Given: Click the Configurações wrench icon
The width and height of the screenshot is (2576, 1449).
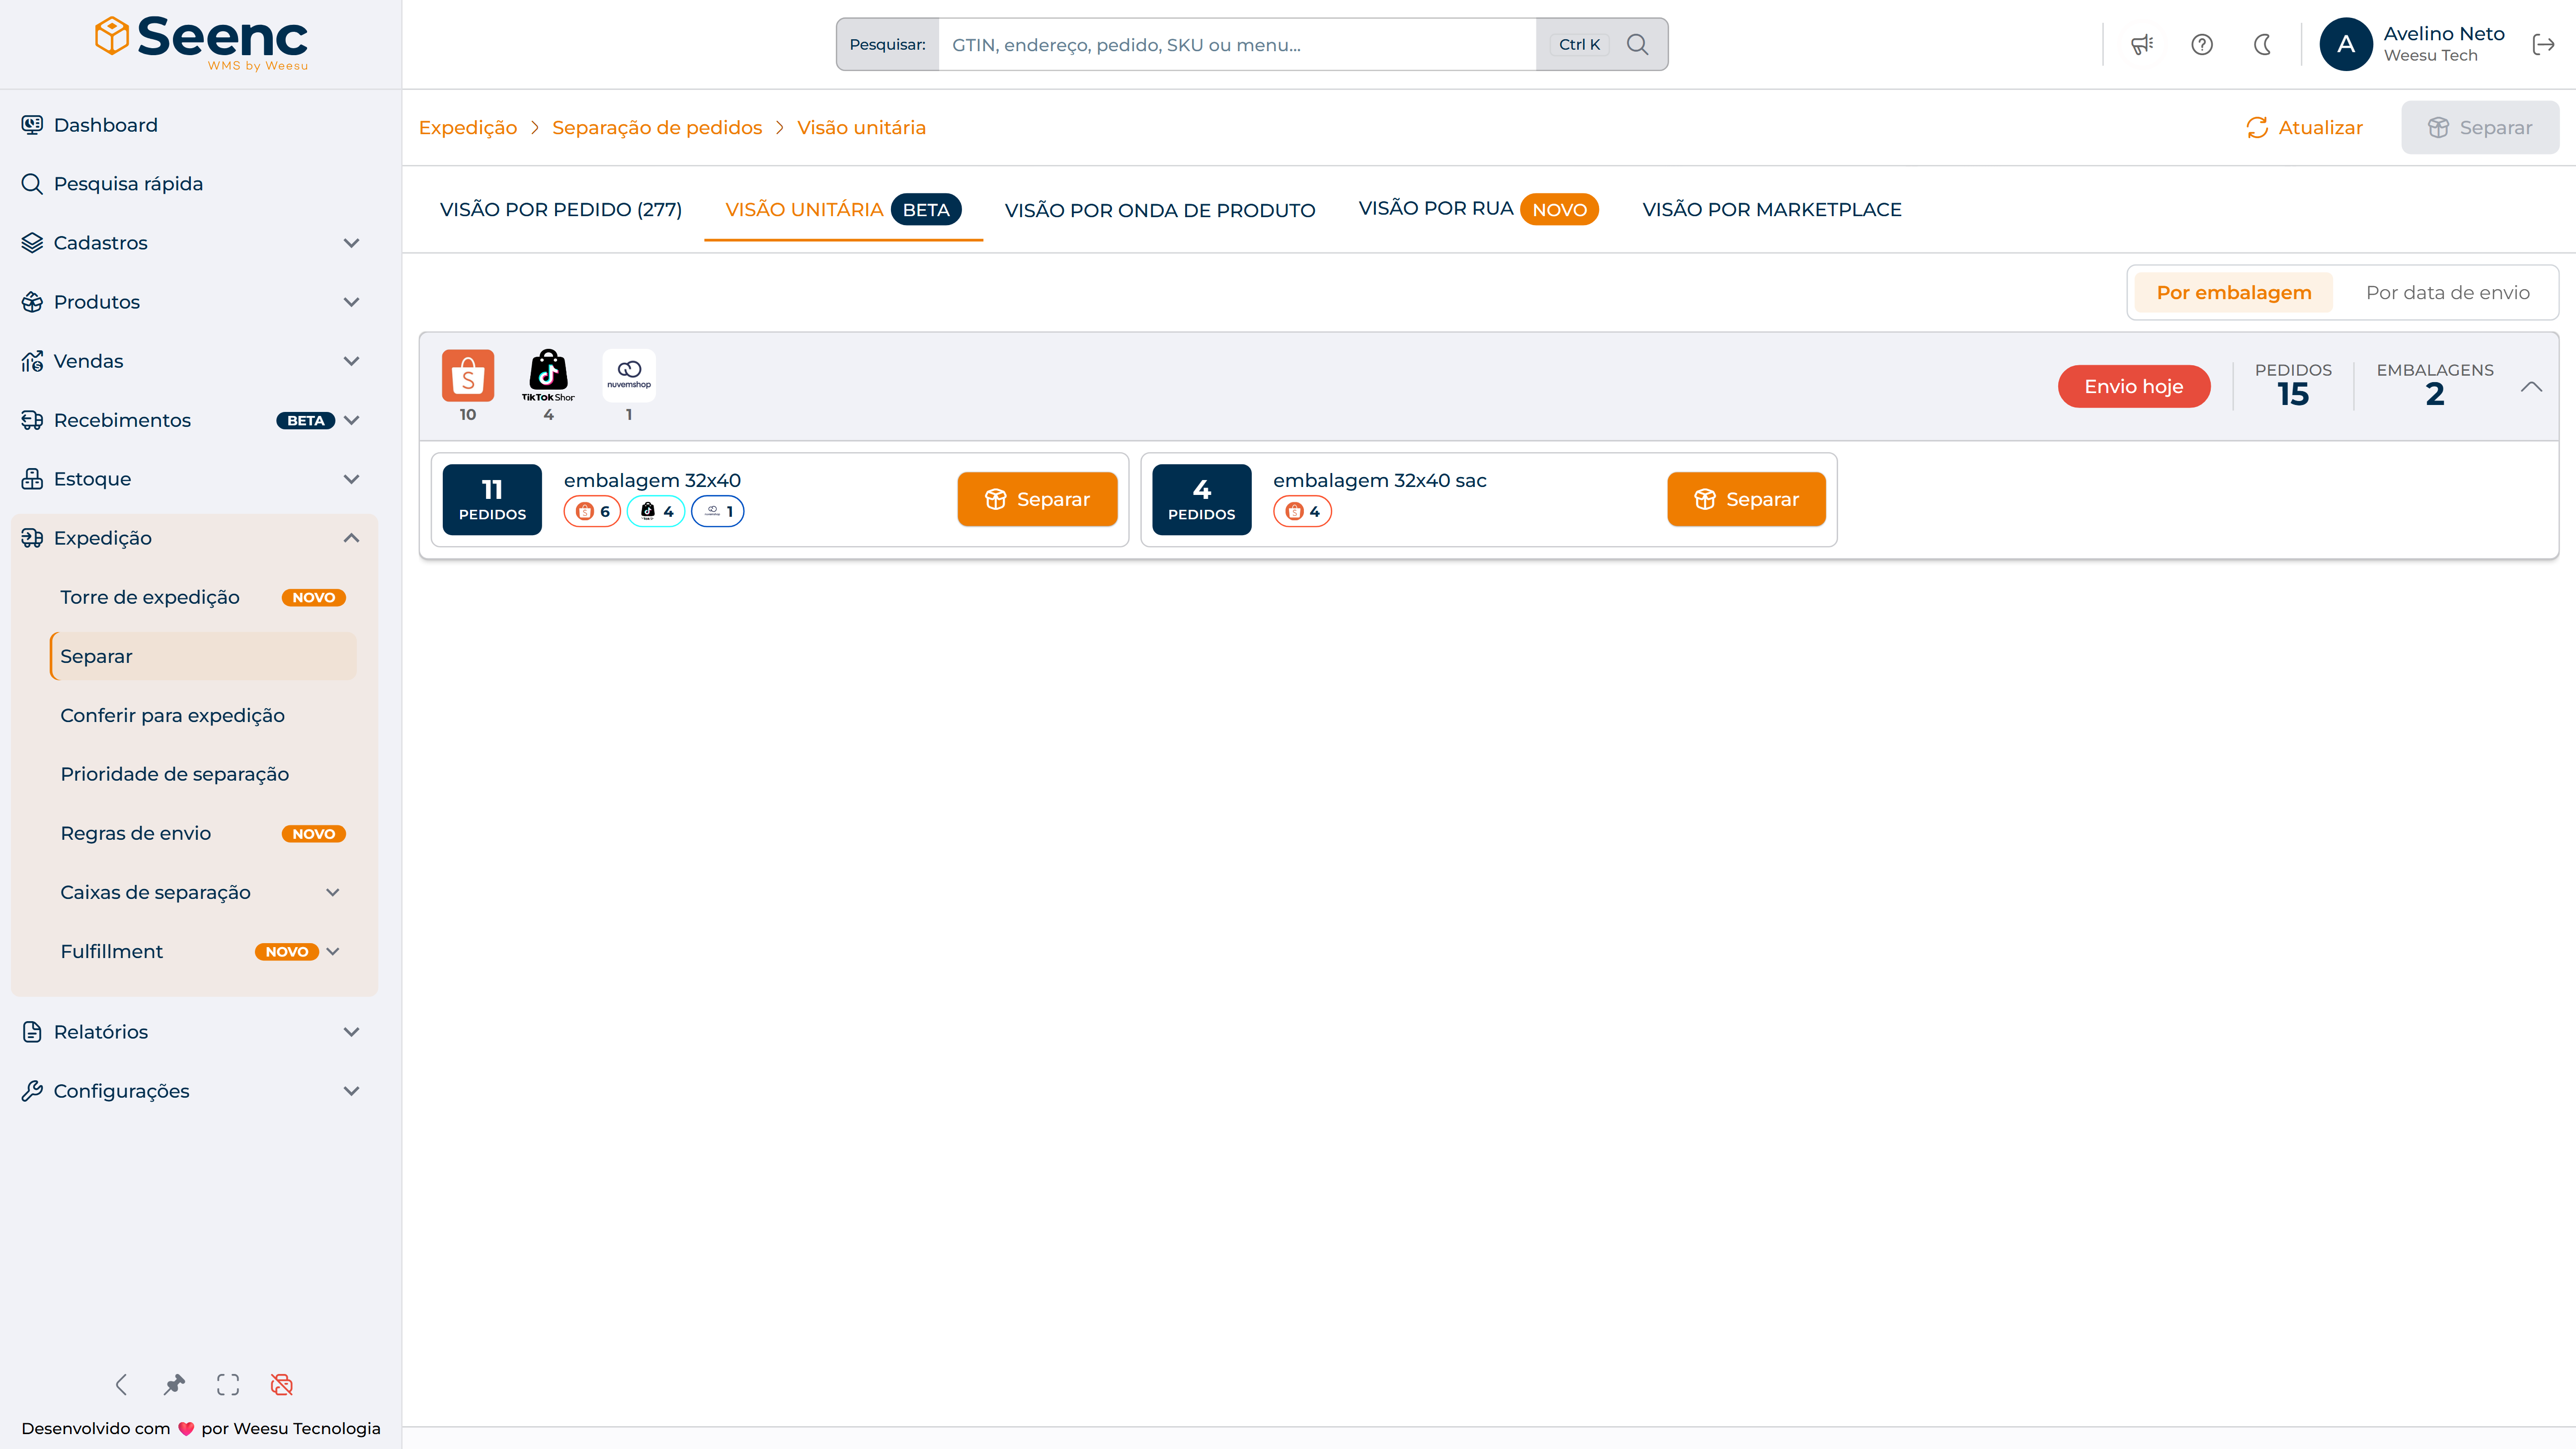Looking at the screenshot, I should 32,1091.
